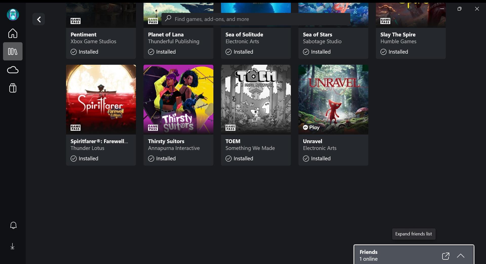The width and height of the screenshot is (486, 264).
Task: Open downloads queue arrow icon
Action: tap(12, 246)
